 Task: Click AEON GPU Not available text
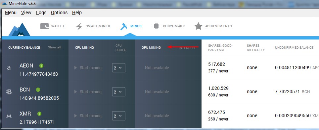point(157,67)
